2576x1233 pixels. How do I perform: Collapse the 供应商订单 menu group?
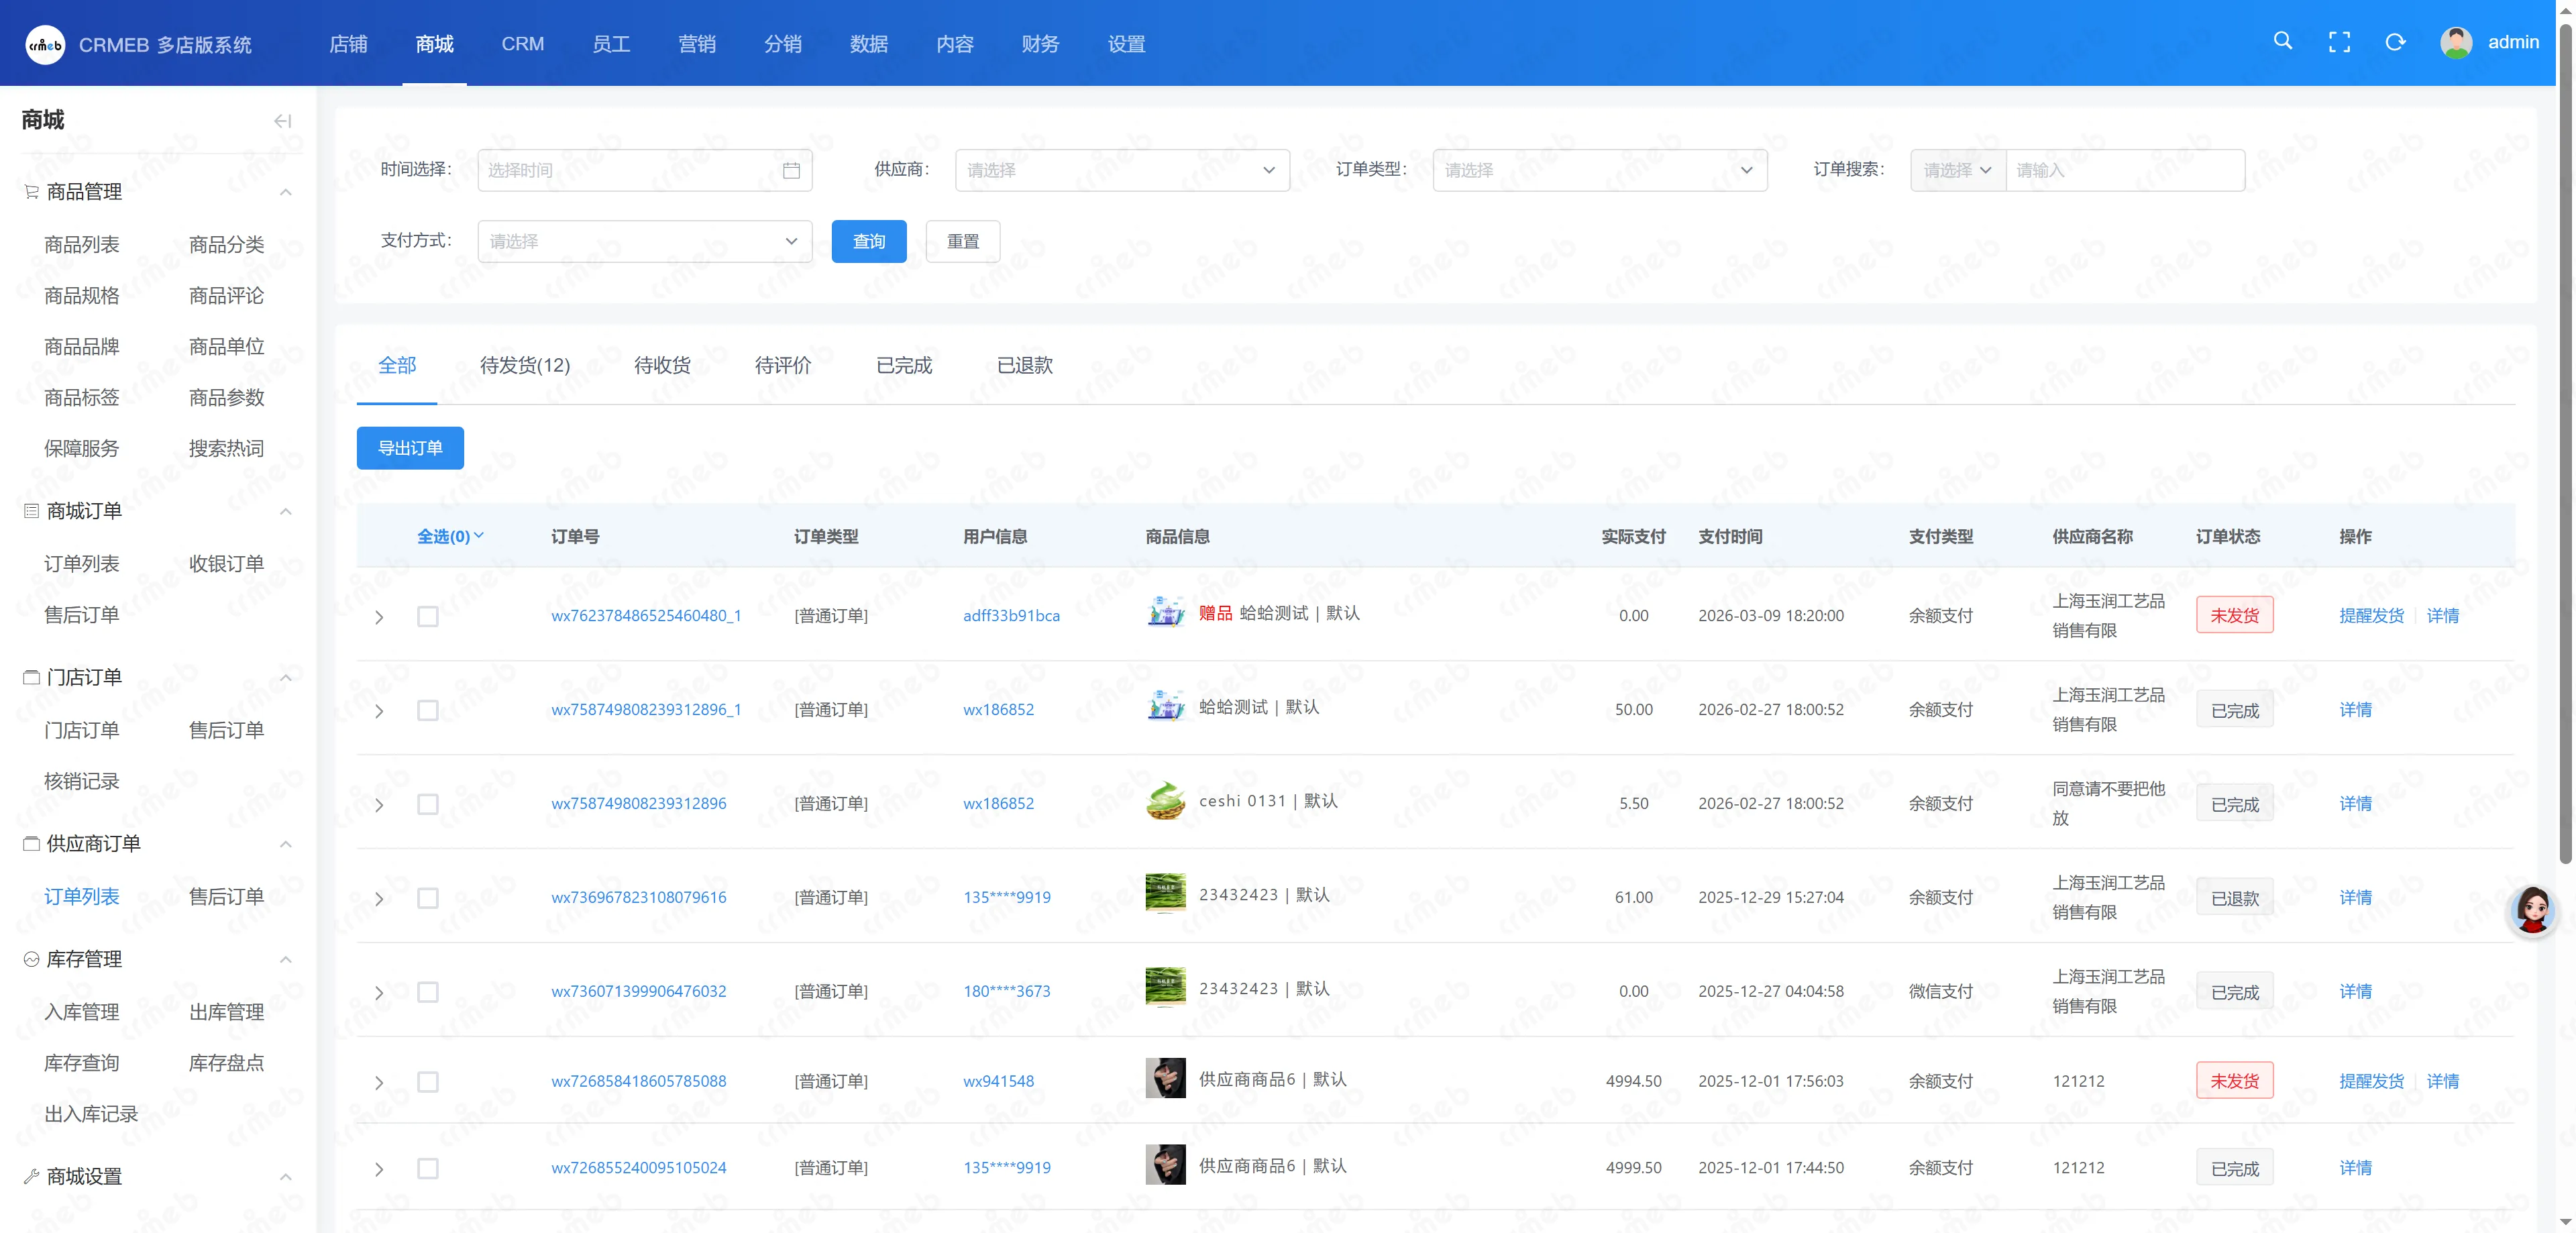pos(286,844)
